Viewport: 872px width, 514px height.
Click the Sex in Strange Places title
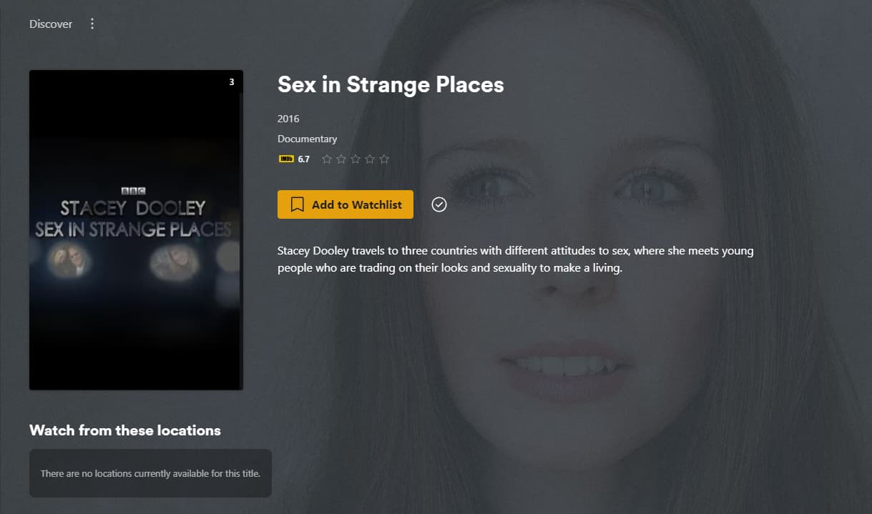[391, 84]
